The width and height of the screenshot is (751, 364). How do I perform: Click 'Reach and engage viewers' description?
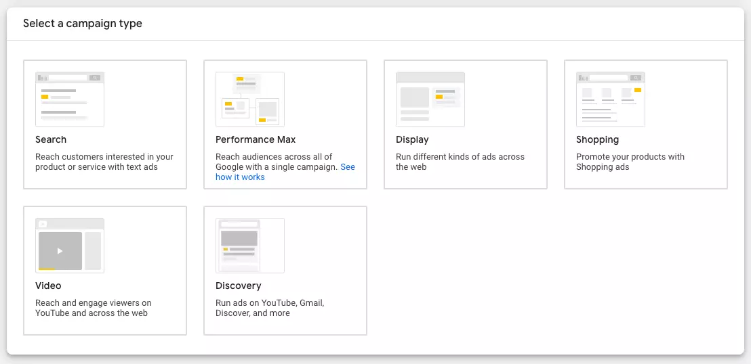click(93, 308)
